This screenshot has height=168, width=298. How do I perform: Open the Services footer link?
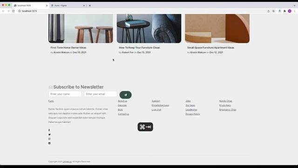tap(122, 105)
